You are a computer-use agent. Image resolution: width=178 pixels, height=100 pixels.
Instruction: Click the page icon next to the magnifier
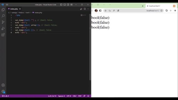118,11
